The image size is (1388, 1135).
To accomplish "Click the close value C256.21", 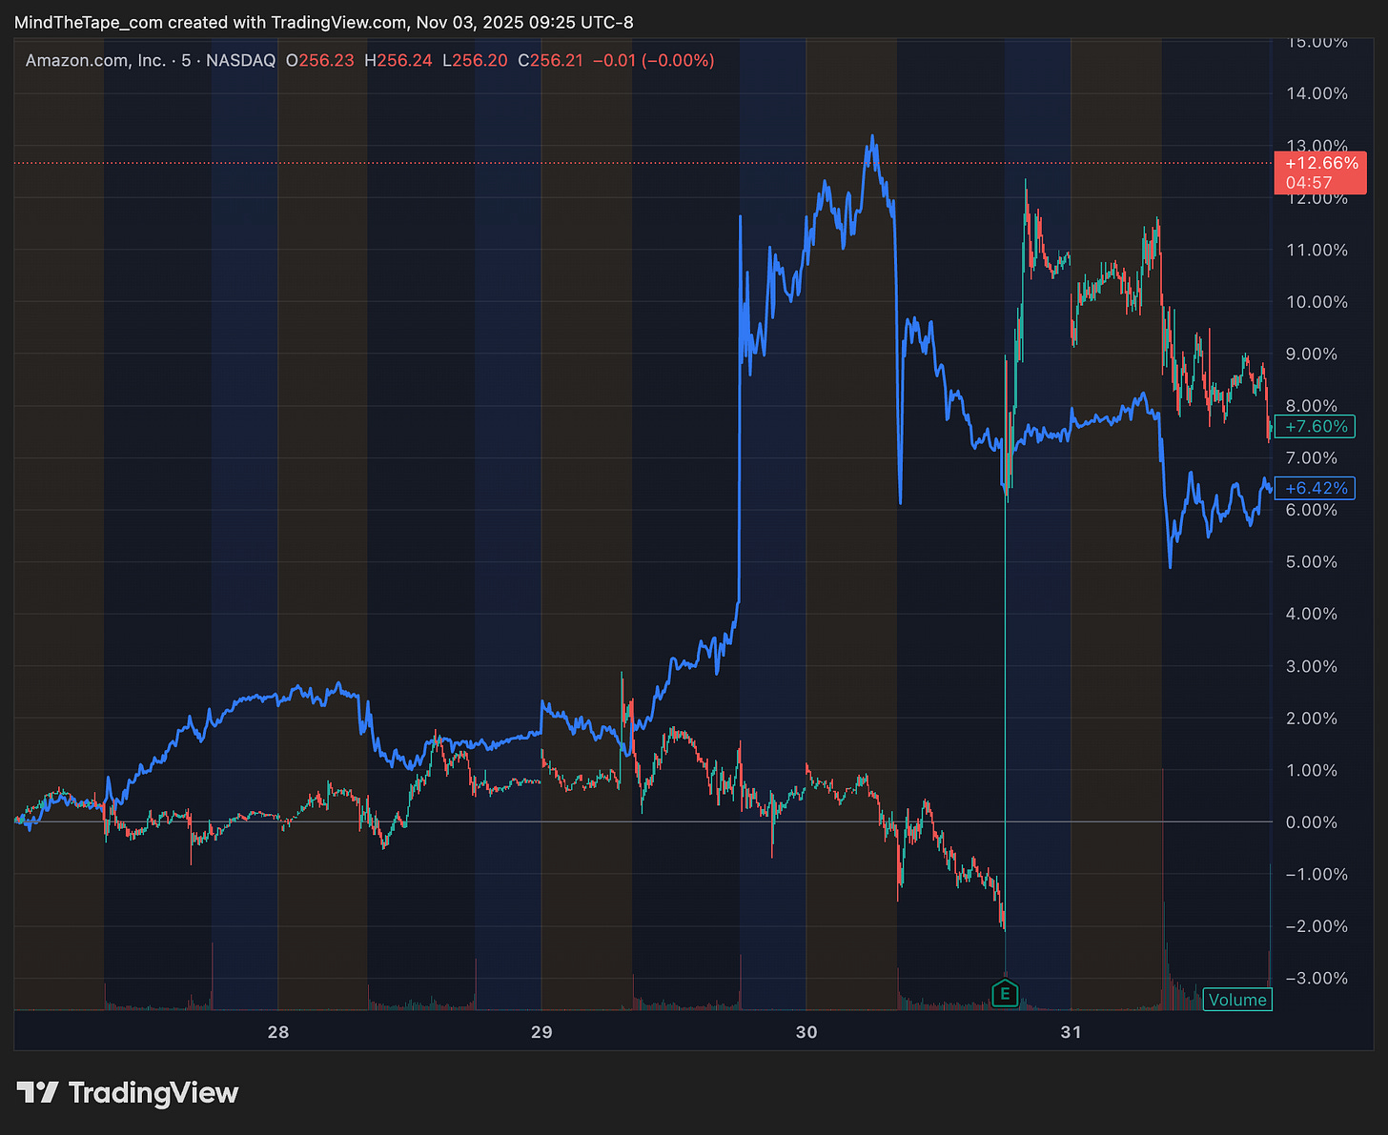I will [x=550, y=60].
